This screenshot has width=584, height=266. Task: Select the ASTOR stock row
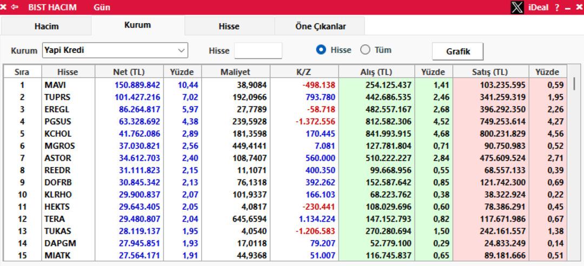point(286,158)
